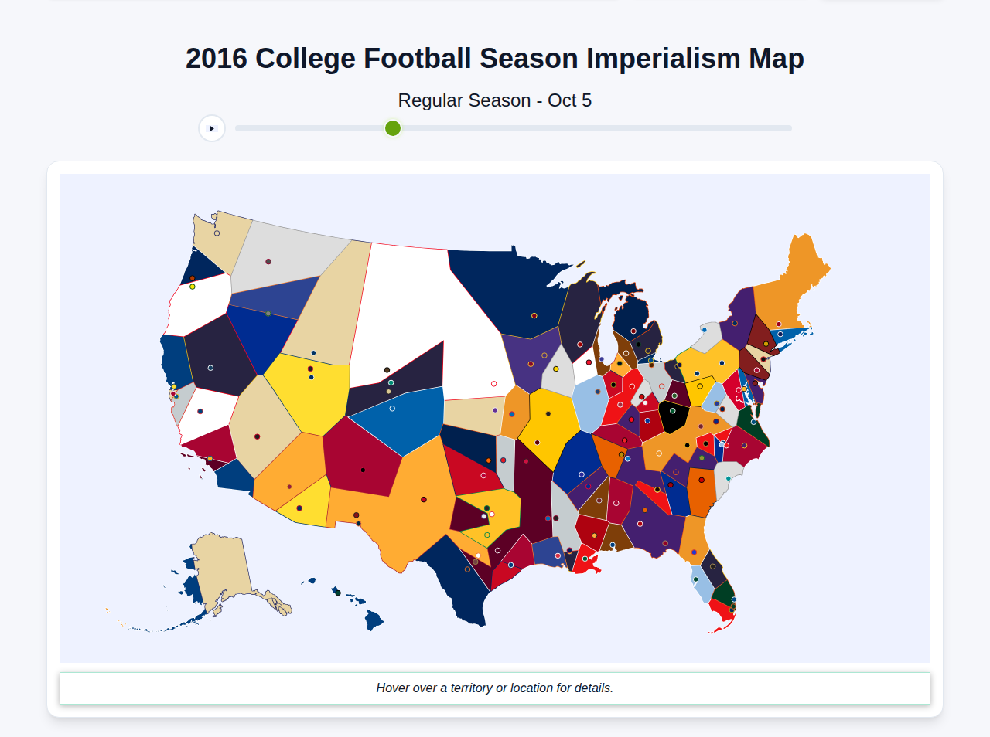The image size is (990, 737).
Task: Select the team marker in southern Florida
Action: coord(732,610)
